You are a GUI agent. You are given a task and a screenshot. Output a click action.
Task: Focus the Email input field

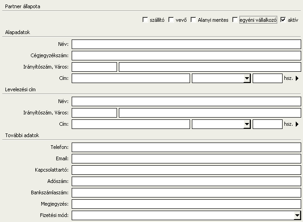point(186,159)
